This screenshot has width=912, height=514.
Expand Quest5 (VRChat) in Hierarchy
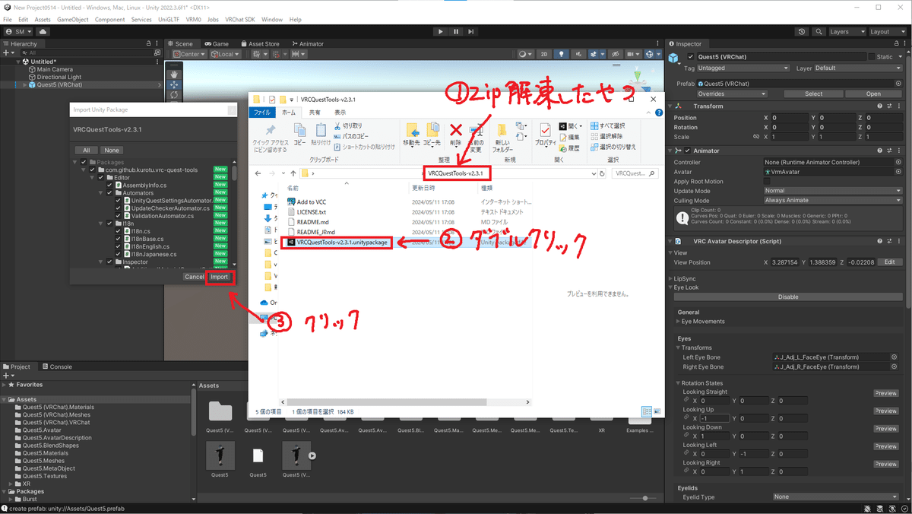(25, 84)
